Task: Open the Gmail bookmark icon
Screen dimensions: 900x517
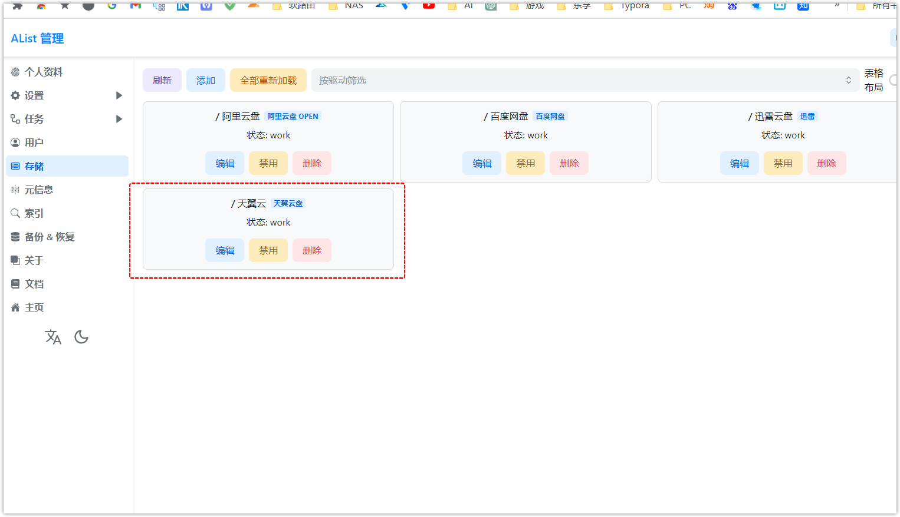Action: tap(136, 5)
